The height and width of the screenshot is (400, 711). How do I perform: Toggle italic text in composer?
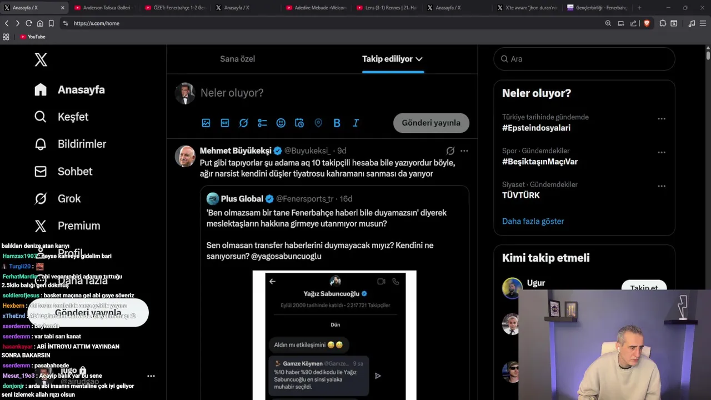tap(355, 123)
